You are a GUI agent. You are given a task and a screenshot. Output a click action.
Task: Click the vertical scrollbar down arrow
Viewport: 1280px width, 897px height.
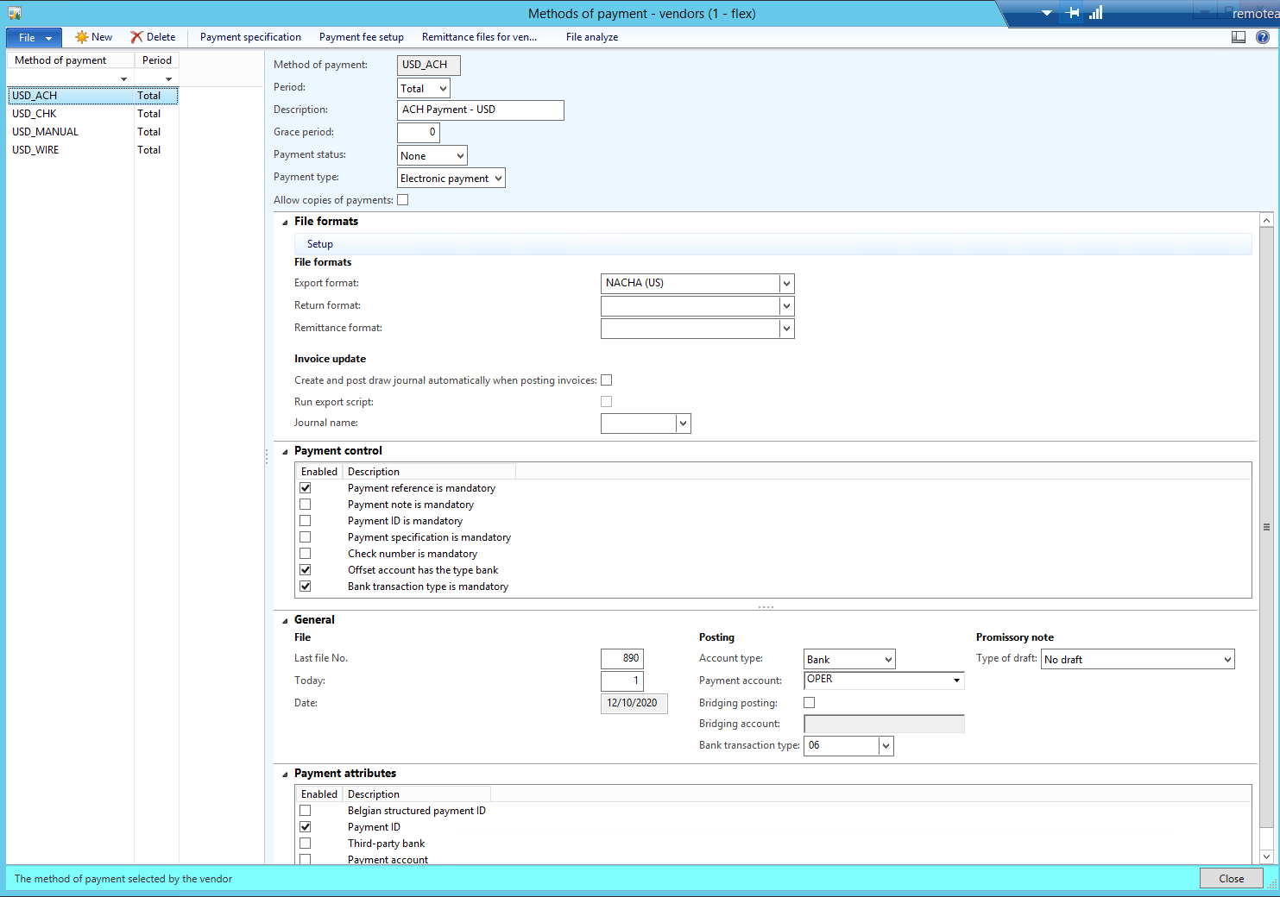coord(1266,856)
